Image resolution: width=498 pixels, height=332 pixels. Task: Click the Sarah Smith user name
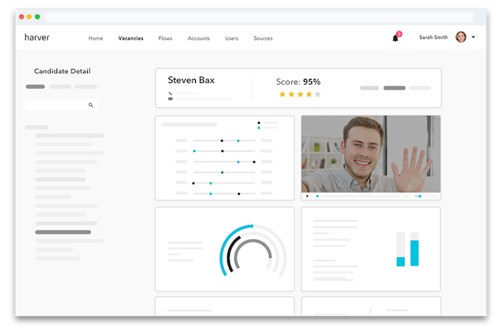point(433,37)
